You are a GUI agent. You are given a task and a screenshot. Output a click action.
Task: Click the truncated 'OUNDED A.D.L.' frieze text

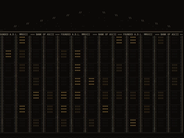[x=9, y=34]
